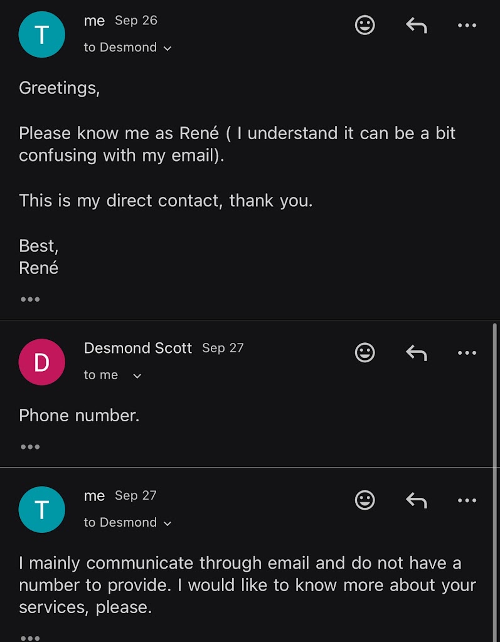Show trimmed content below "Phone number."
Image resolution: width=500 pixels, height=642 pixels.
(30, 447)
